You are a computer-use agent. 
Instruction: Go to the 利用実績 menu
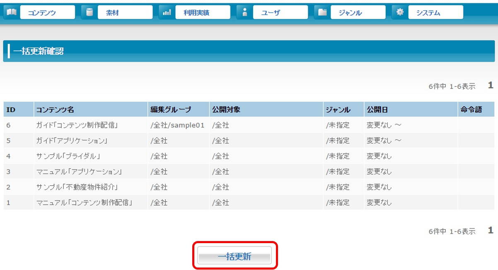coord(202,12)
